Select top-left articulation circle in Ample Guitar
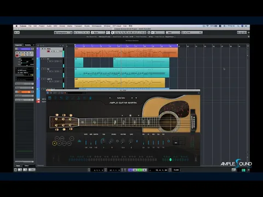The width and height of the screenshot is (263, 197). pos(57,138)
